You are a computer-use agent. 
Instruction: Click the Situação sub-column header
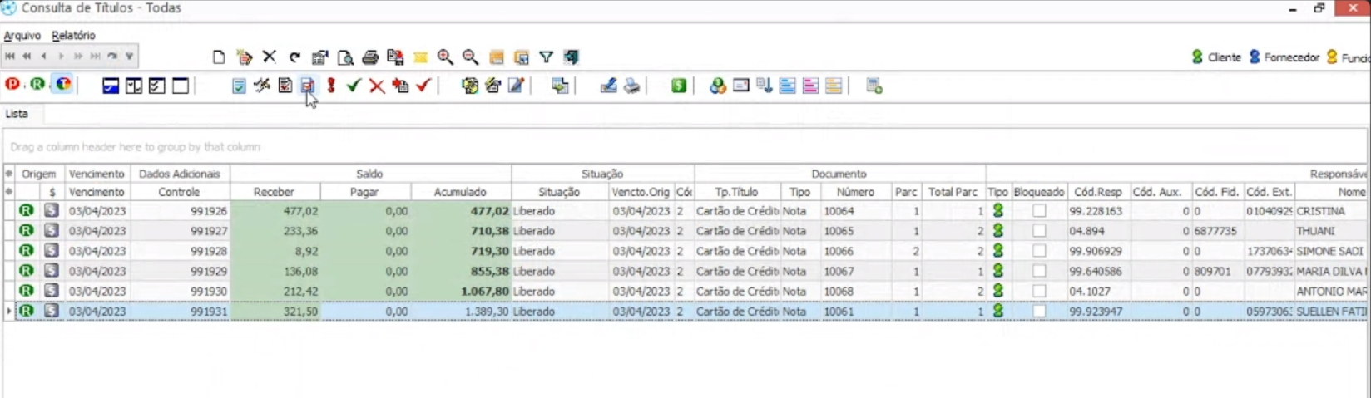559,192
